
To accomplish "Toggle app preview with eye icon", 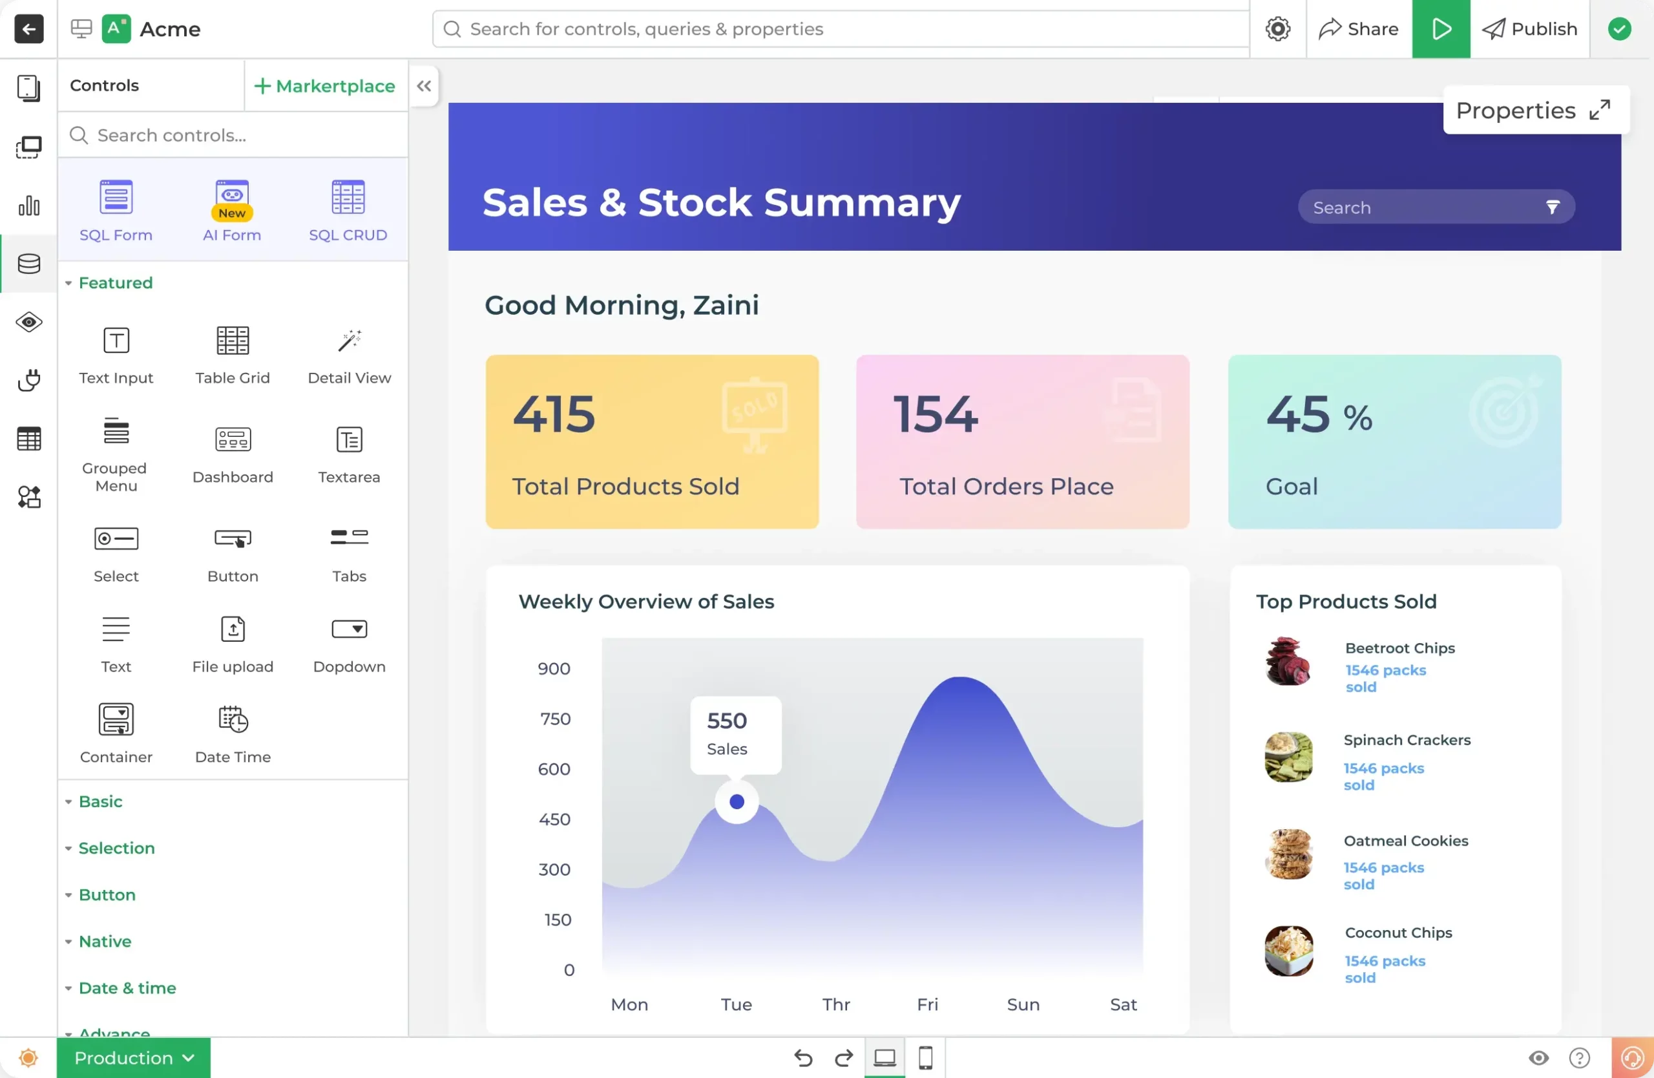I will 1538,1057.
